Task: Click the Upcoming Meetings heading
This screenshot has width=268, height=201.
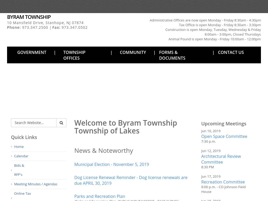Action: [x=224, y=124]
